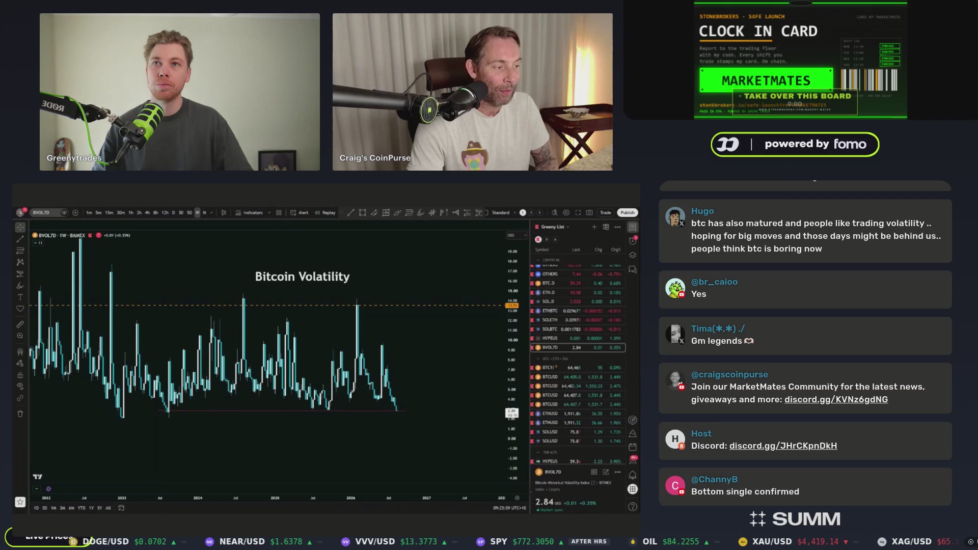Open the Trade panel button
The image size is (978, 550).
(x=605, y=212)
